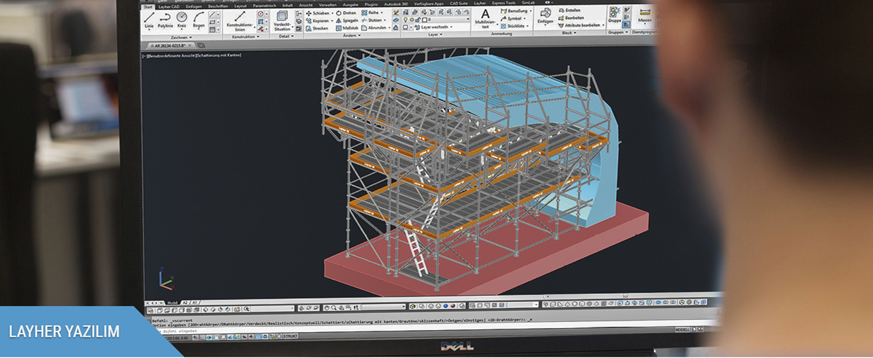The width and height of the screenshot is (873, 358).
Task: Select the Maßstab scale tool
Action: tap(347, 28)
